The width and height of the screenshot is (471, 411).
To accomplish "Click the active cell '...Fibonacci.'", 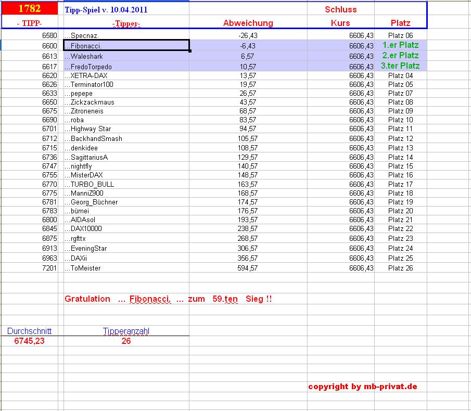I will (126, 46).
